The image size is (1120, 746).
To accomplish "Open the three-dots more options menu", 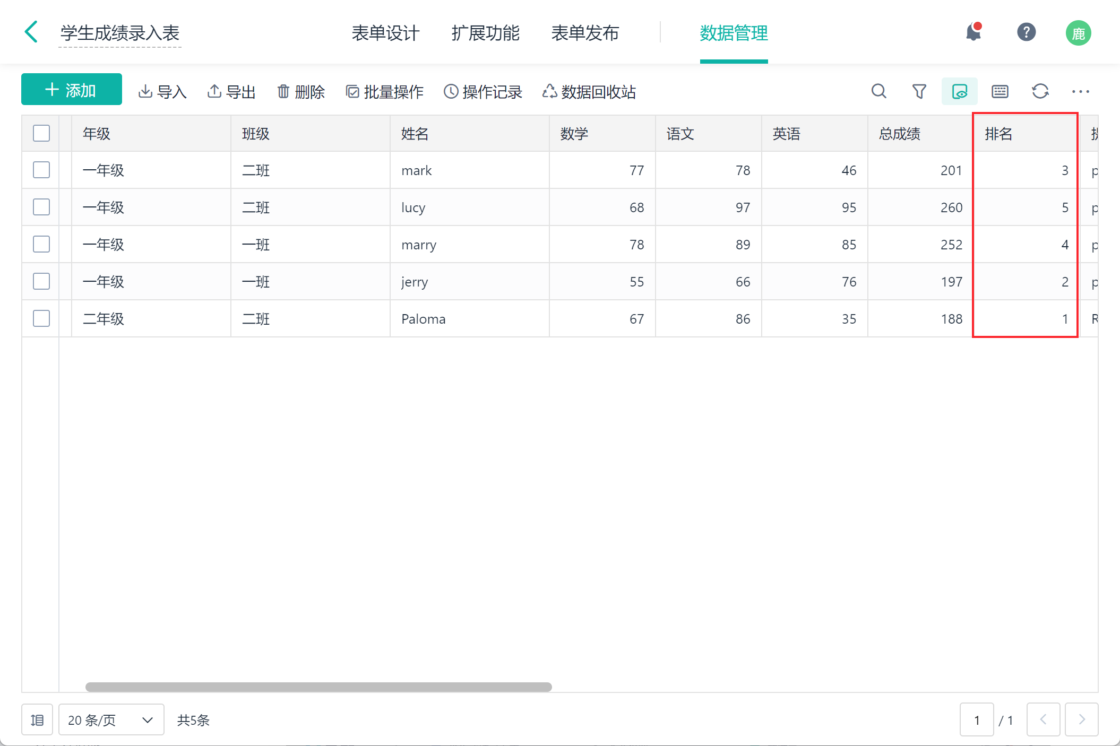I will (x=1080, y=91).
